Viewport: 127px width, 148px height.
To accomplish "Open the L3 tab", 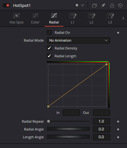I will tap(110, 19).
